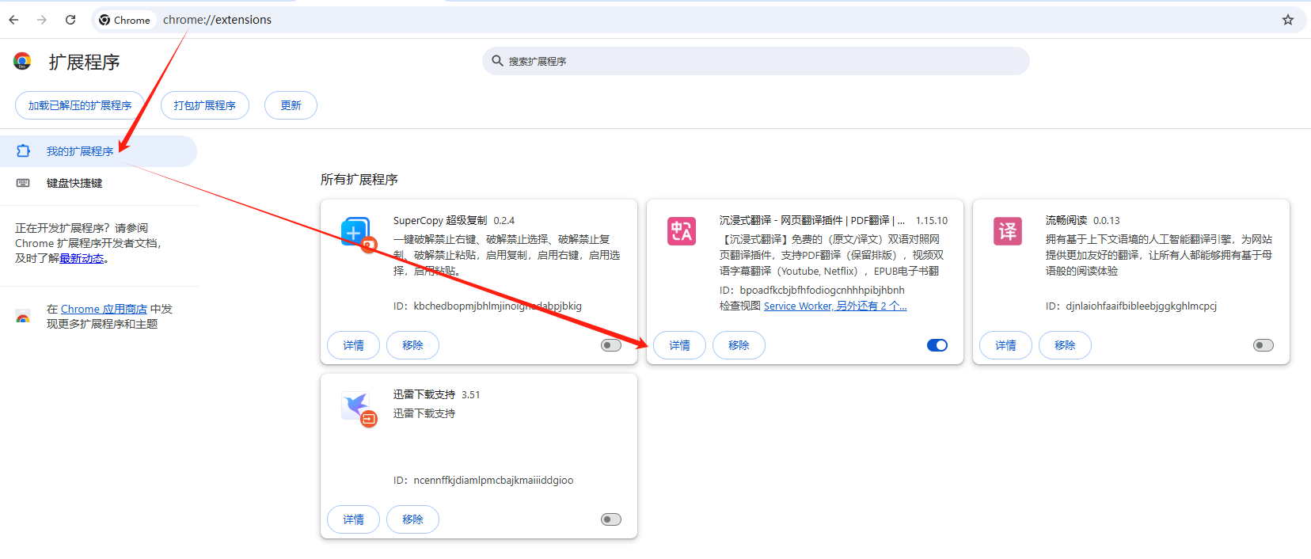This screenshot has height=559, width=1311.
Task: Open 详情 for 迅雷下载支持
Action: 354,519
